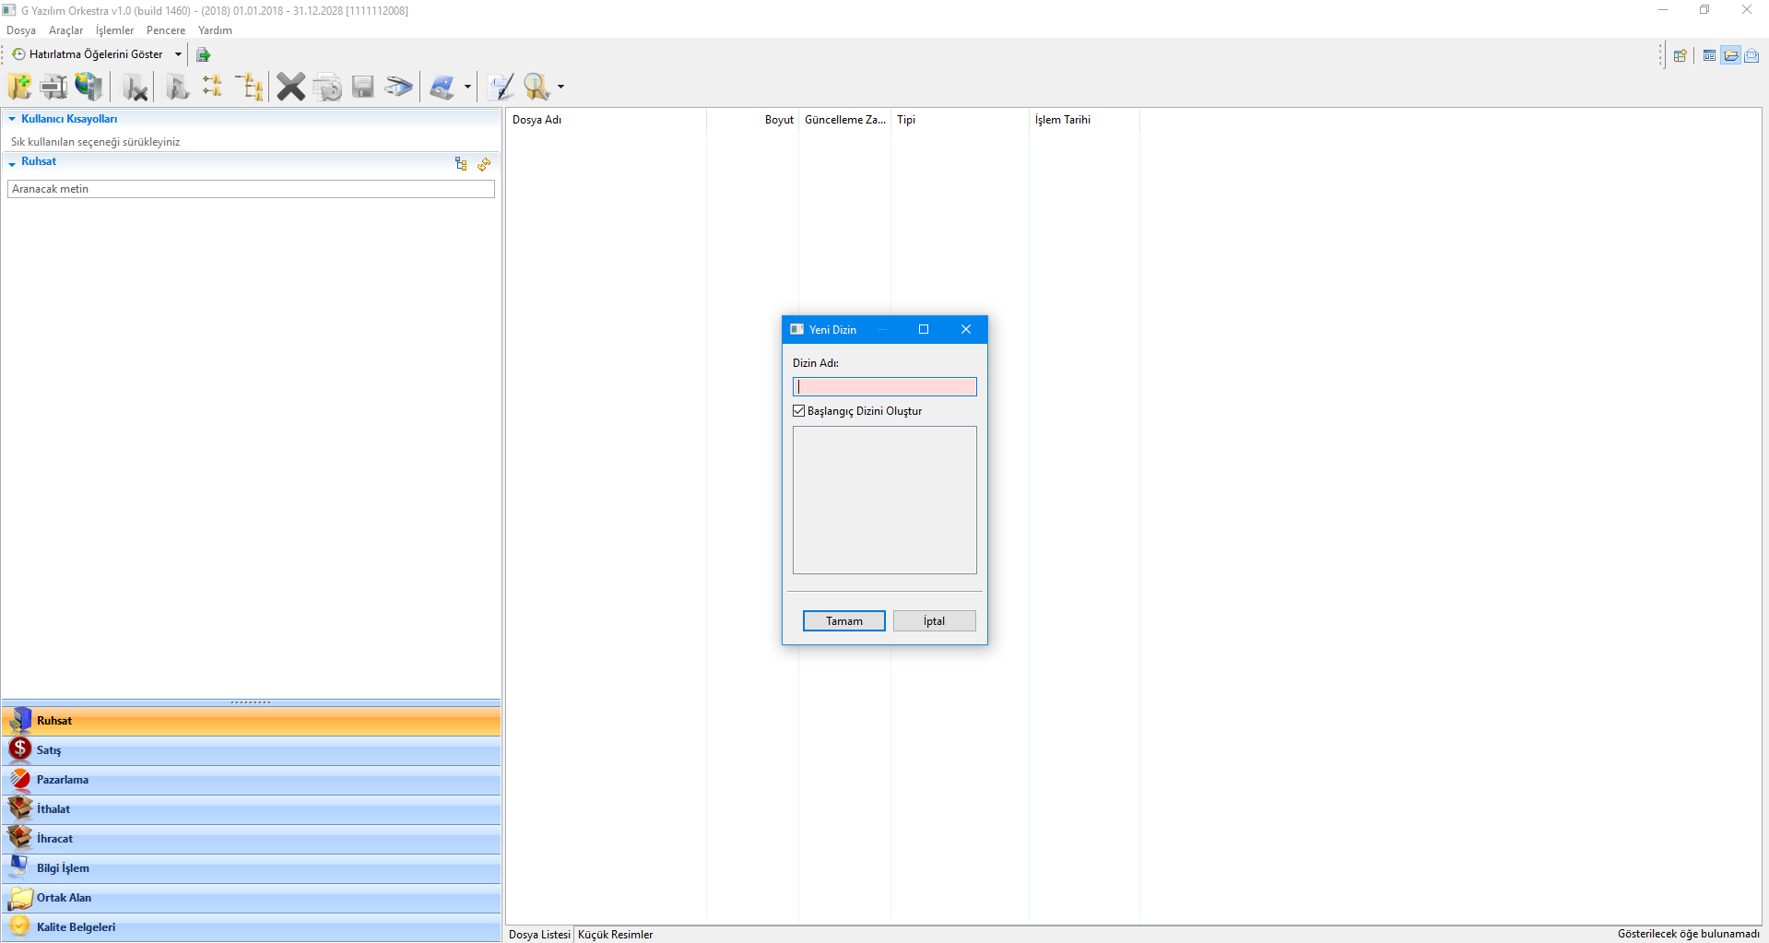Click the Aranacak metin search box
Image resolution: width=1769 pixels, height=943 pixels.
pyautogui.click(x=251, y=189)
